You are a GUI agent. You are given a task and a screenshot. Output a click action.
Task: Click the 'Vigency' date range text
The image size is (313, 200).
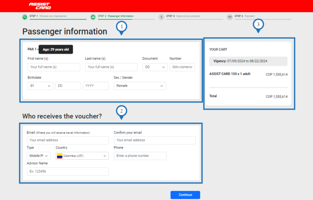240,61
